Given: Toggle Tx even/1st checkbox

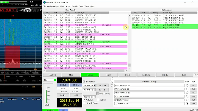Looking at the screenshot, I should [x=84, y=82].
